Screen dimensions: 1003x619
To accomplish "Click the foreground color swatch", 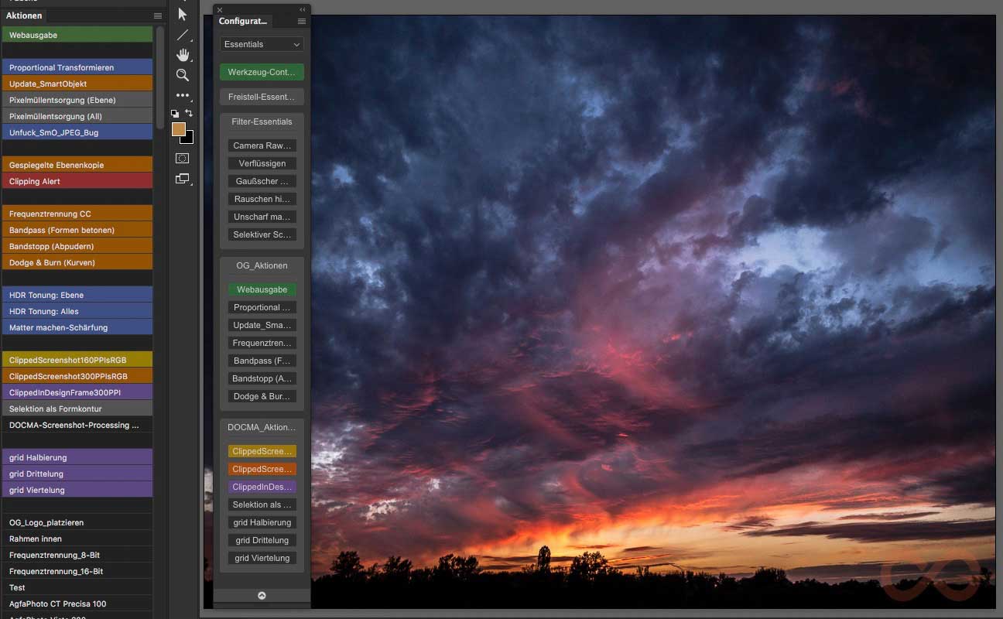I will (178, 129).
